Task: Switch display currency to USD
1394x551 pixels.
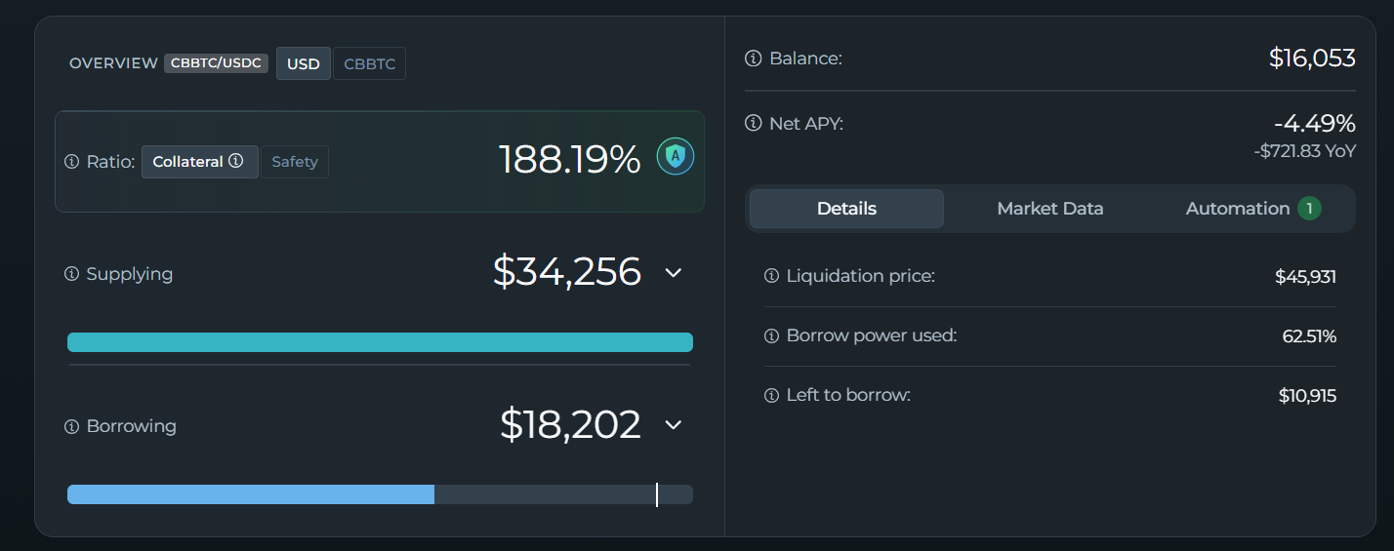Action: point(303,64)
